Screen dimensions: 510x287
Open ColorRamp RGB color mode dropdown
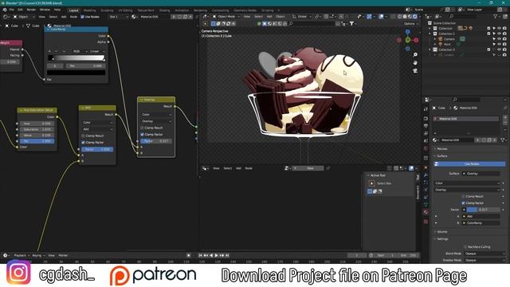coord(79,51)
